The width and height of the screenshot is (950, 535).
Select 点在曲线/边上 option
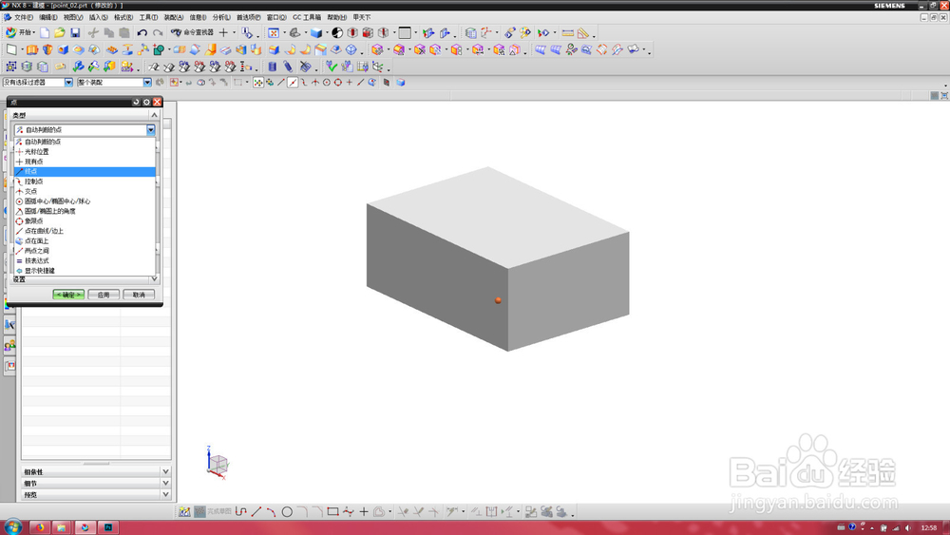click(x=85, y=231)
